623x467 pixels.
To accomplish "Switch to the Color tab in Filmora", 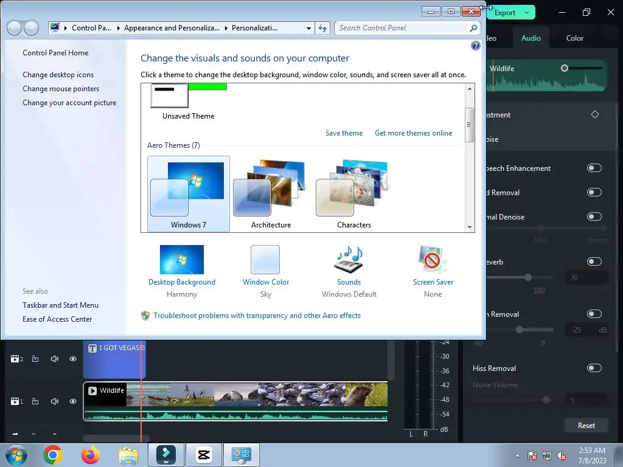I will pos(574,38).
